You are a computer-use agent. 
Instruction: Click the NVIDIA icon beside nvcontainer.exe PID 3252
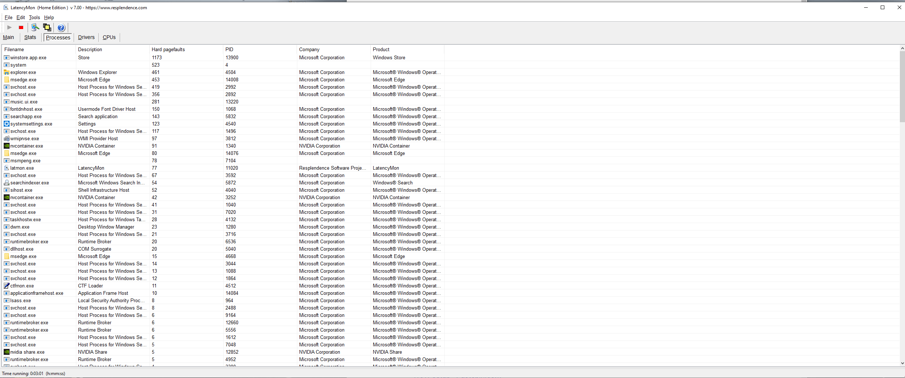[7, 197]
